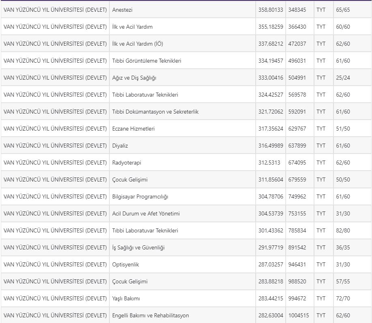Select Engelli Bakımı ve Rehabilitasyon program
Viewport: 372px width, 323px height.
[151, 316]
